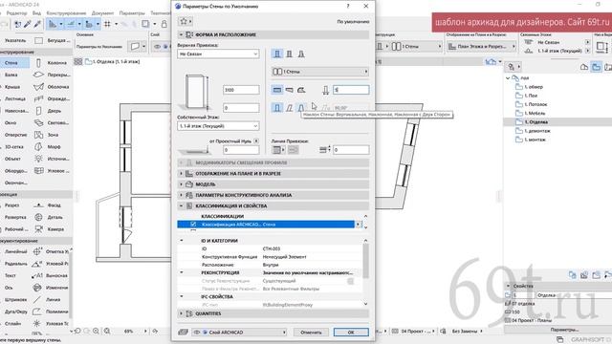Open the Конструирование menu

pos(66,12)
